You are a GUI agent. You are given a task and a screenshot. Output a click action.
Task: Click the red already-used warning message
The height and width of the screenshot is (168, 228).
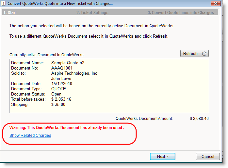67,128
